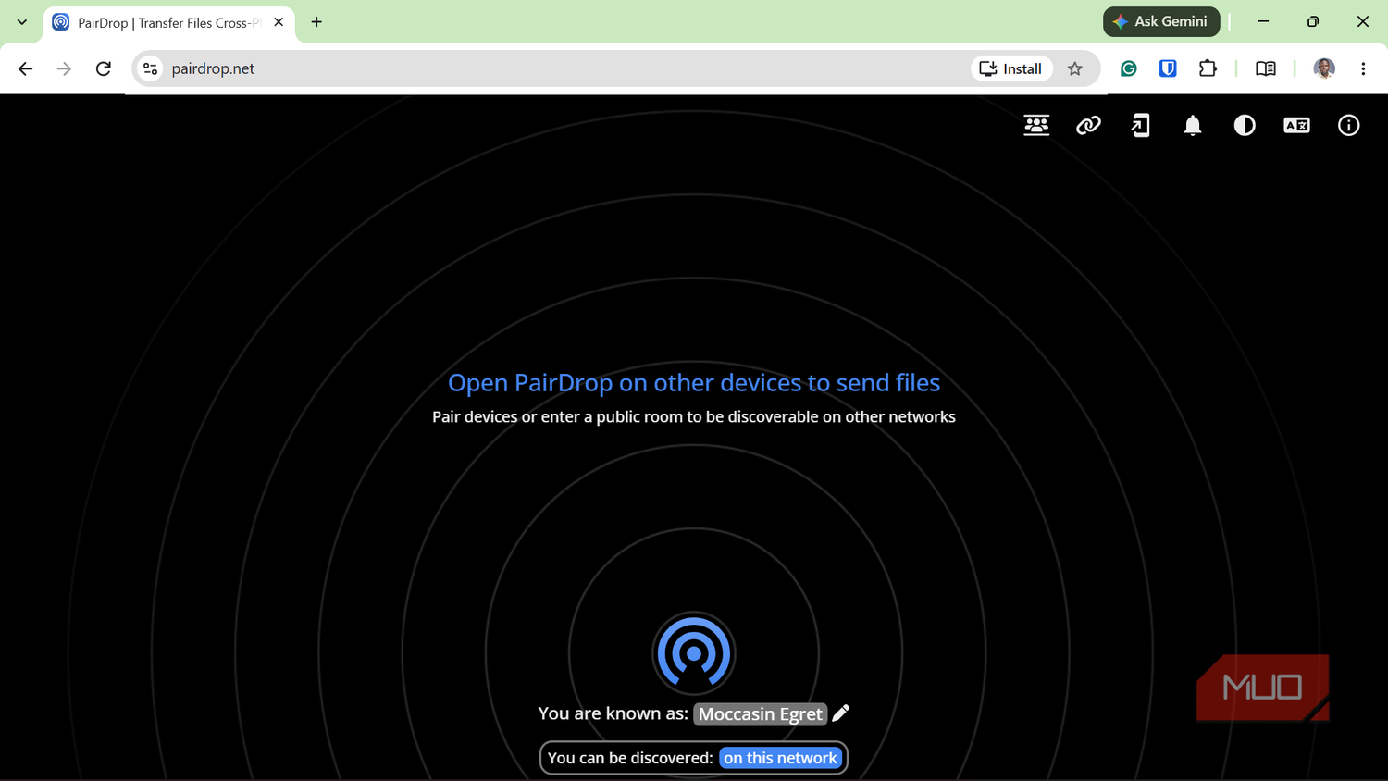The height and width of the screenshot is (781, 1388).
Task: Open the Chrome three-dot menu
Action: [x=1363, y=68]
